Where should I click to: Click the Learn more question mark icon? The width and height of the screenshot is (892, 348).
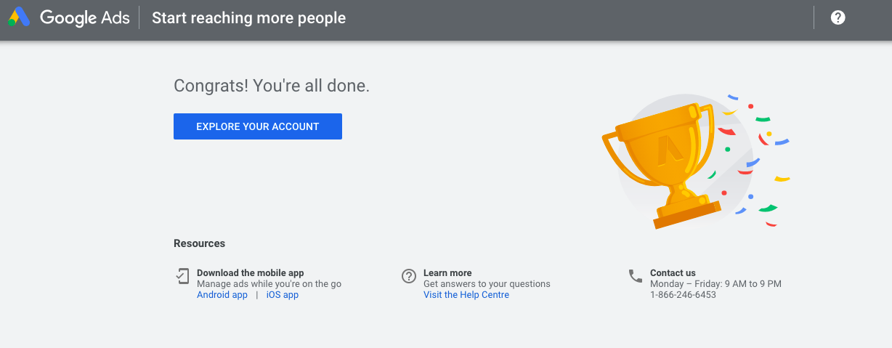click(x=409, y=276)
